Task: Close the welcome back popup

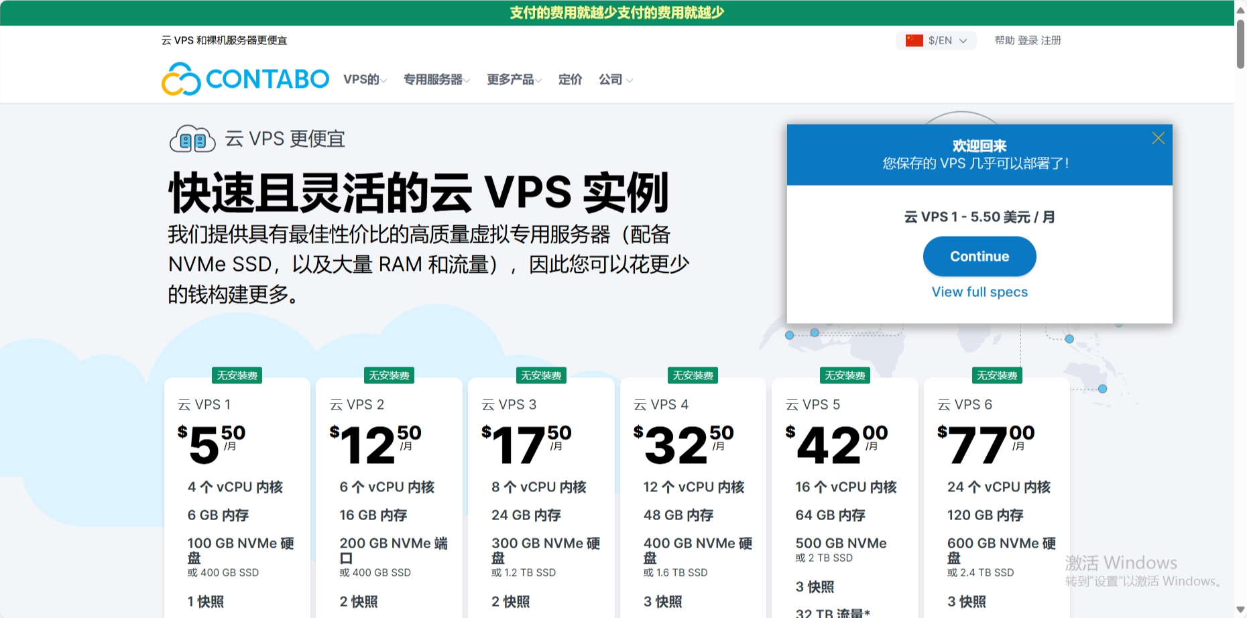Action: tap(1158, 138)
